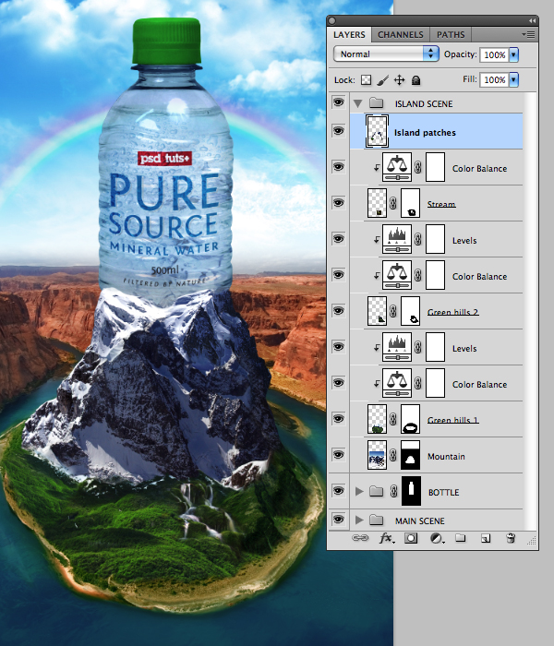Select the BOTTLE group name

coord(443,492)
